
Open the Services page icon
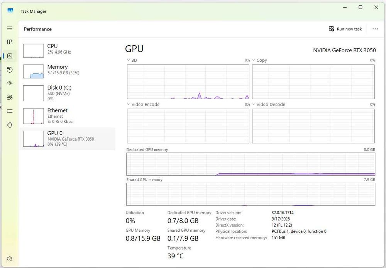click(x=10, y=125)
